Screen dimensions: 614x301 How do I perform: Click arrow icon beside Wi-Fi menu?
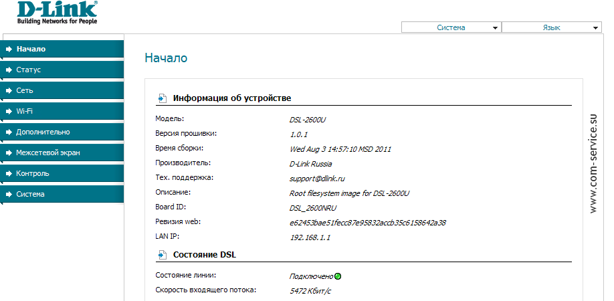tap(9, 112)
